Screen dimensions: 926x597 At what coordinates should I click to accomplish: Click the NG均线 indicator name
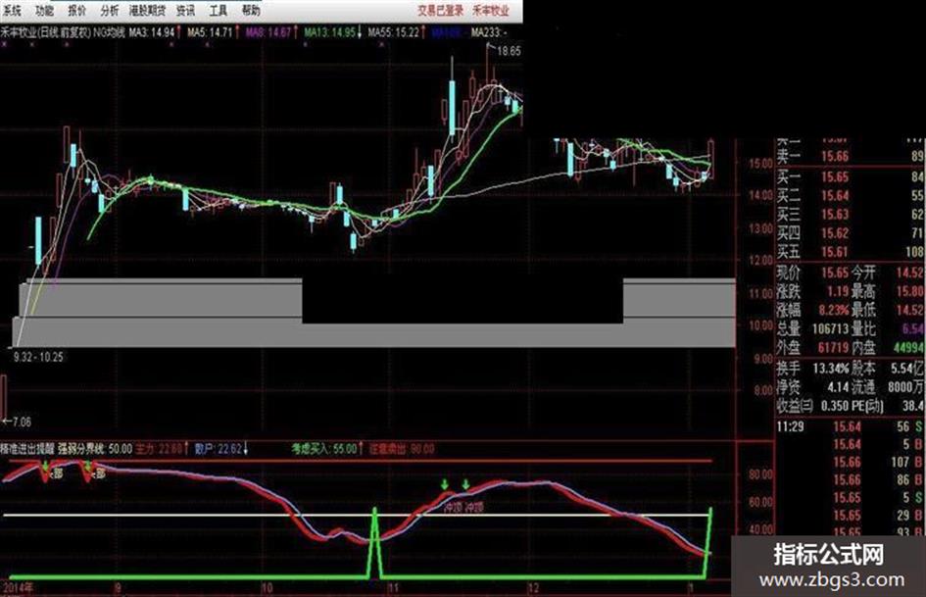pos(110,32)
